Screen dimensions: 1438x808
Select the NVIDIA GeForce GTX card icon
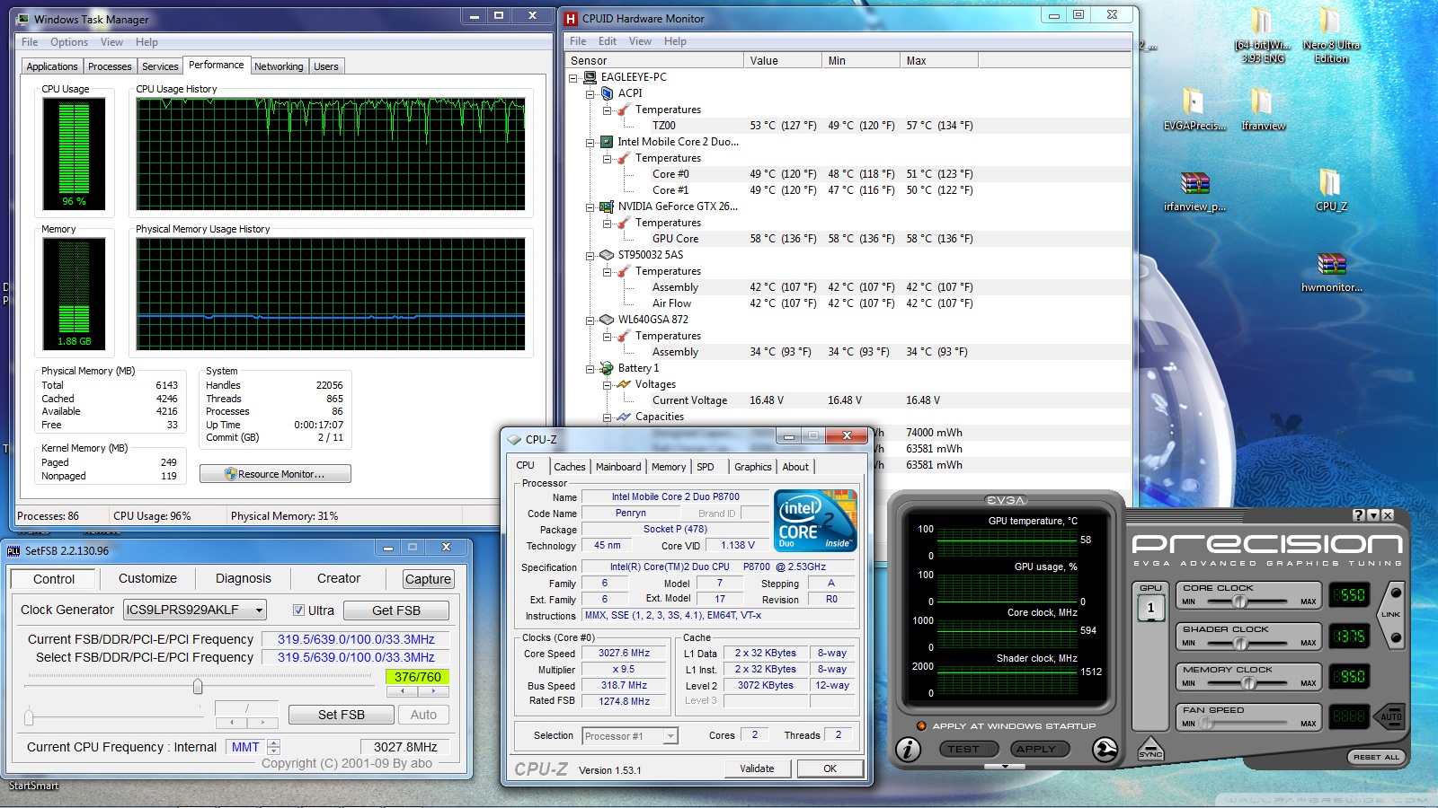click(607, 206)
